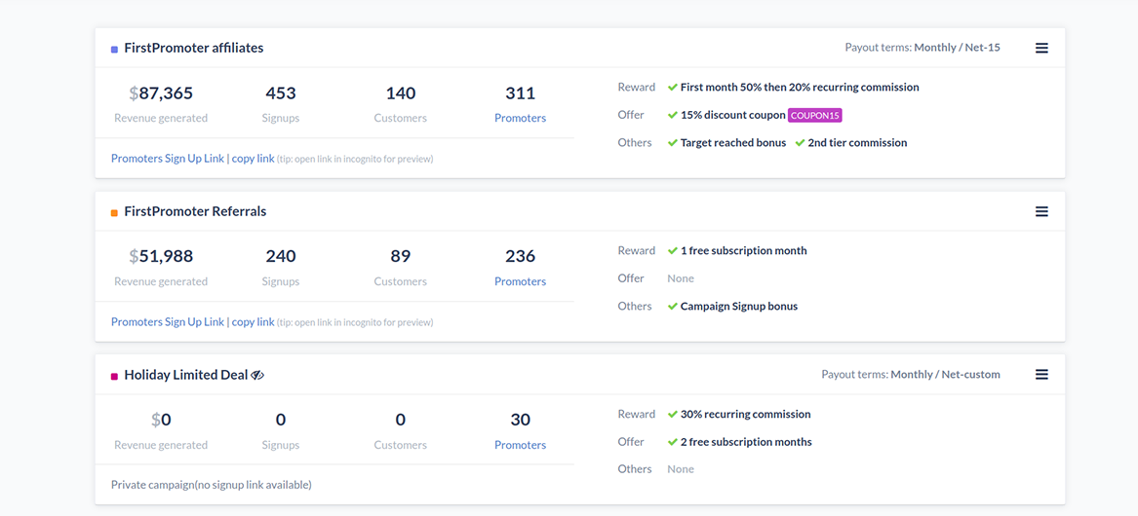The width and height of the screenshot is (1138, 516).
Task: Click the 453 signups value
Action: pyautogui.click(x=281, y=92)
